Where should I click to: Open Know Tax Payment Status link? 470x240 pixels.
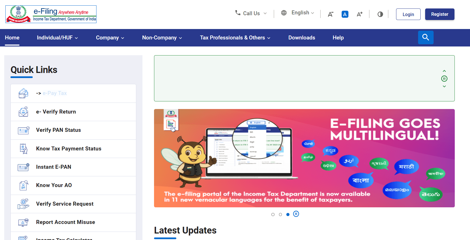(x=69, y=149)
